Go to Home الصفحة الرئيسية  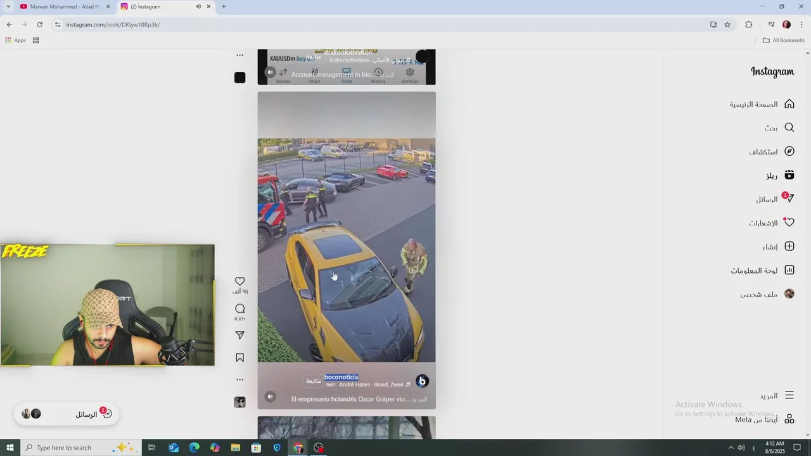click(762, 104)
